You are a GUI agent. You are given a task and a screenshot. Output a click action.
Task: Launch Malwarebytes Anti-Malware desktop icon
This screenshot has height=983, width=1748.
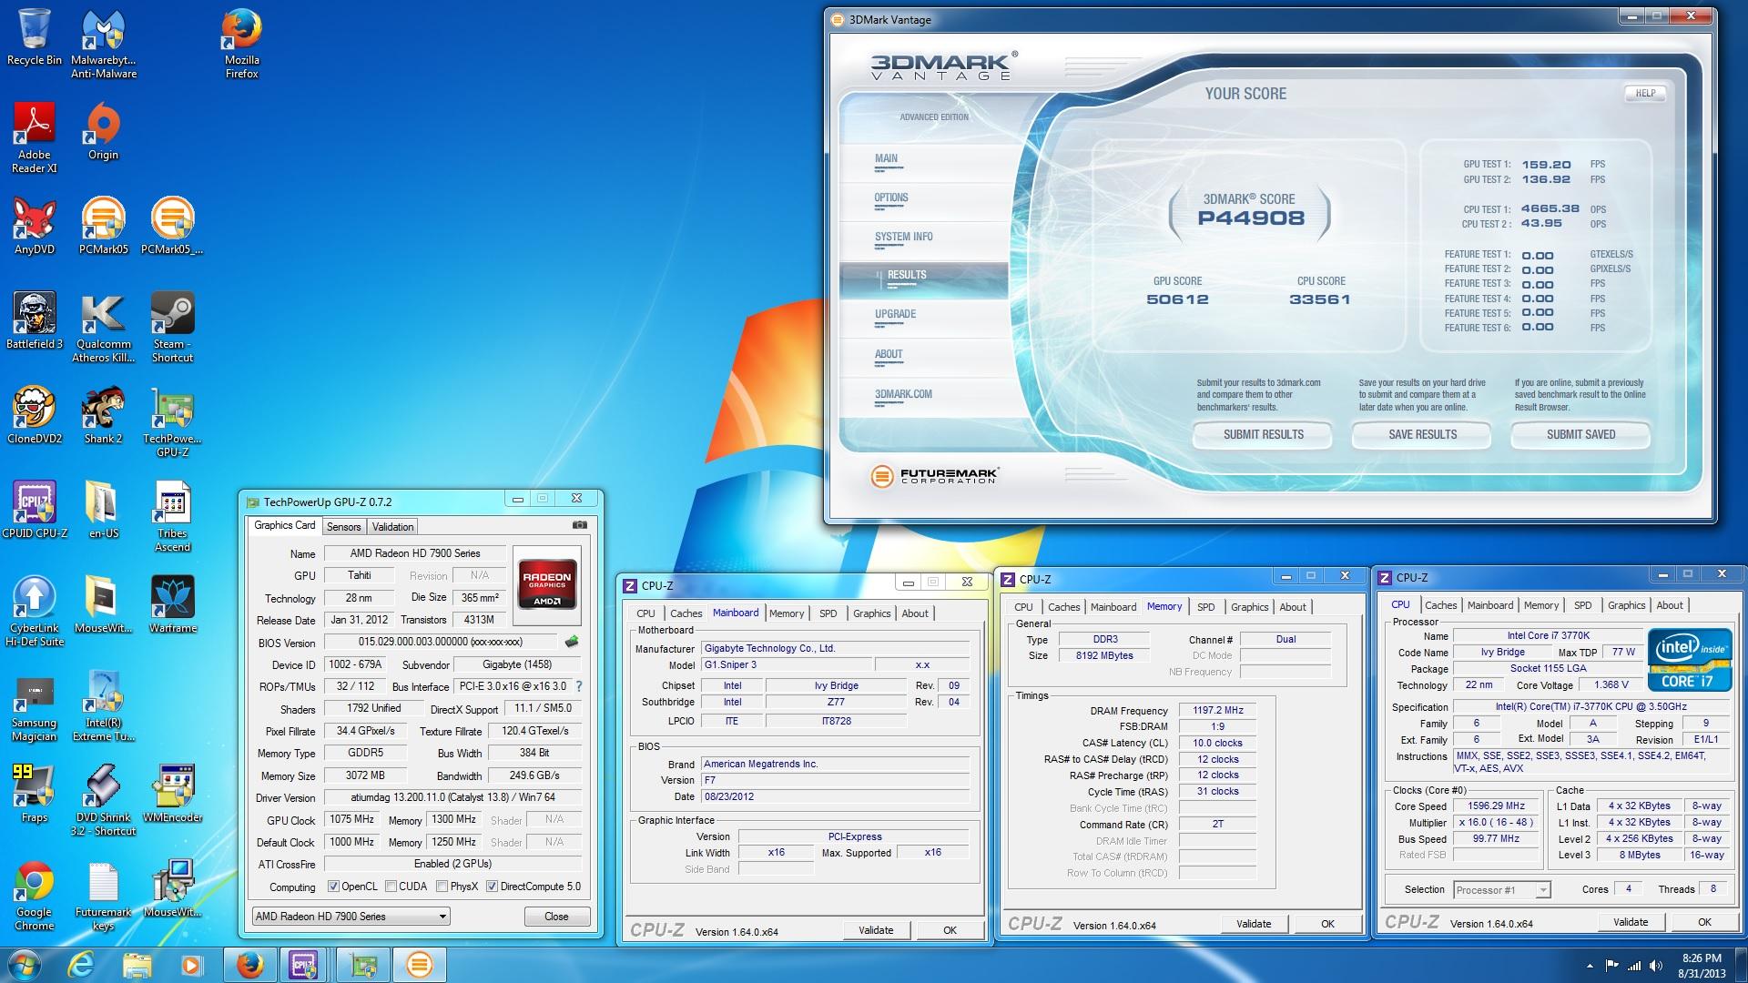(104, 44)
